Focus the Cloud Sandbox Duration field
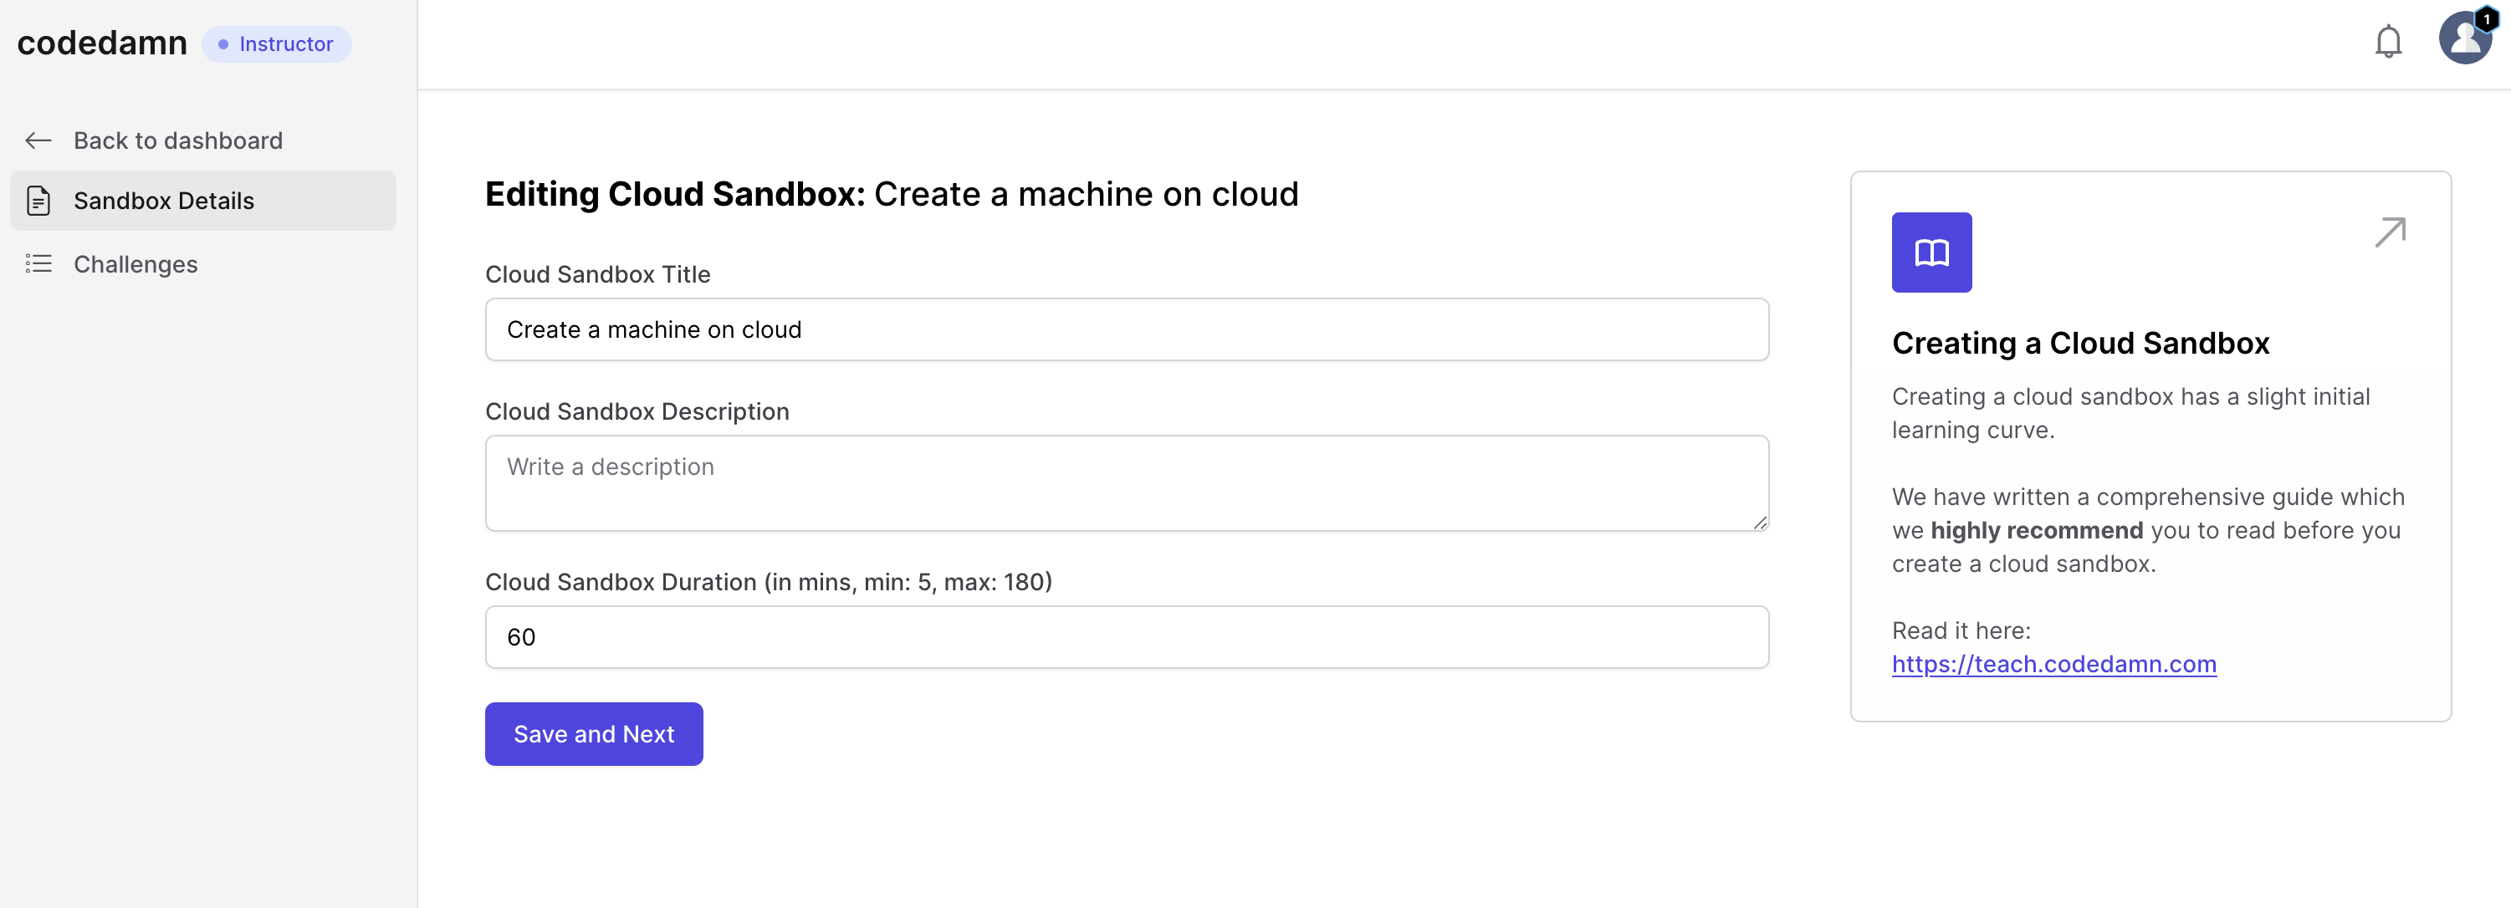The width and height of the screenshot is (2511, 908). (x=1126, y=637)
